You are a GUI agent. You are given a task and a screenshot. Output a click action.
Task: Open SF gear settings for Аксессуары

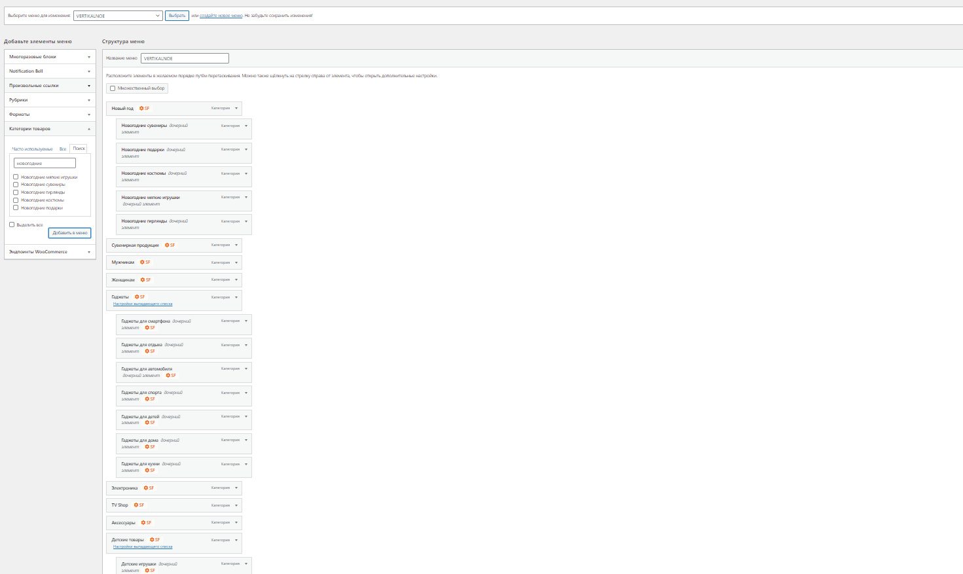(146, 523)
